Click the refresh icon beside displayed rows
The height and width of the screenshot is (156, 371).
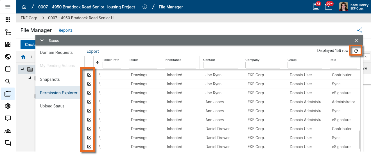(356, 51)
